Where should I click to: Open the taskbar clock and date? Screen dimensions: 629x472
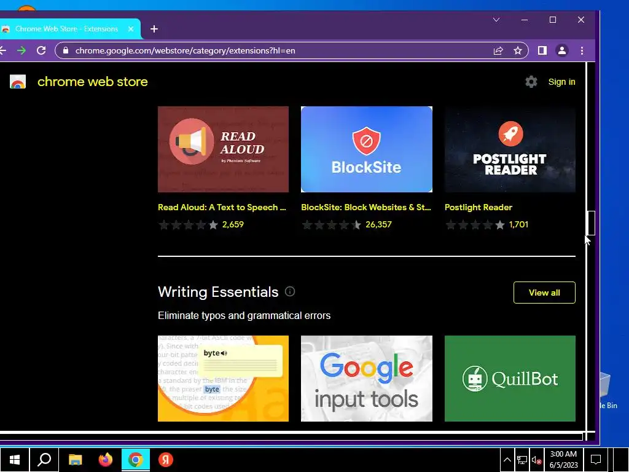[x=564, y=460]
